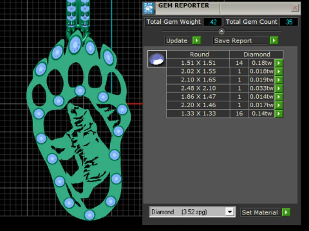Image resolution: width=309 pixels, height=231 pixels.
Task: Click the Update label button
Action: click(178, 40)
